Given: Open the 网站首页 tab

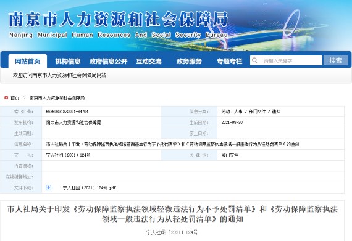Looking at the screenshot, I should click(x=28, y=61).
